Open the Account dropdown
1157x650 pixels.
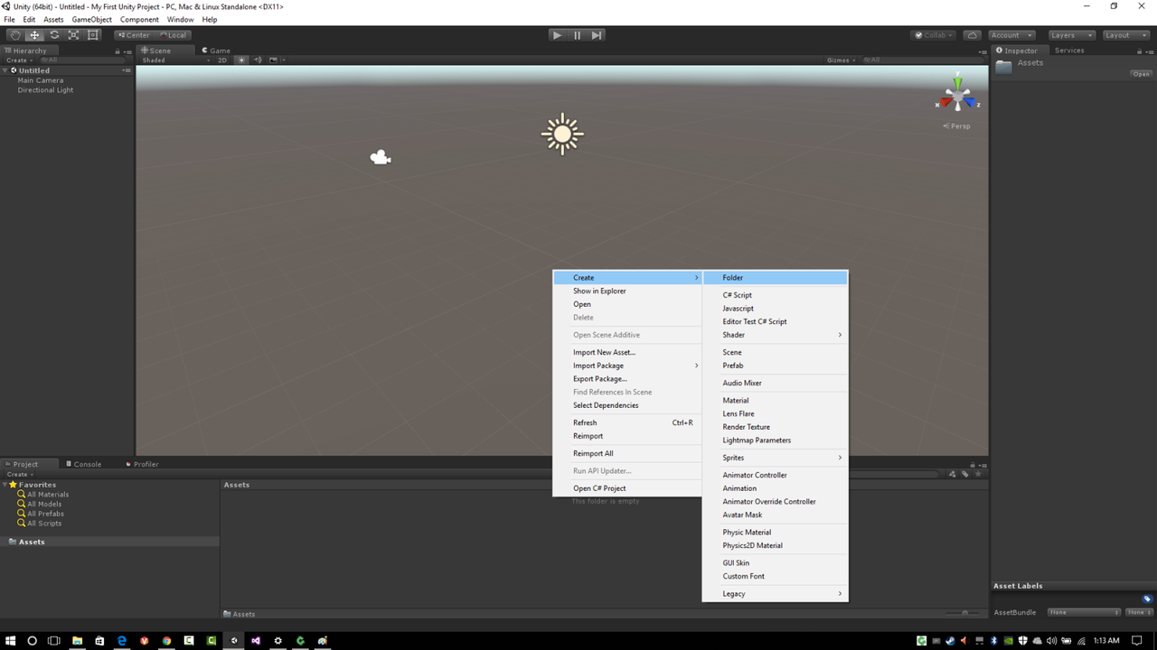[1011, 35]
